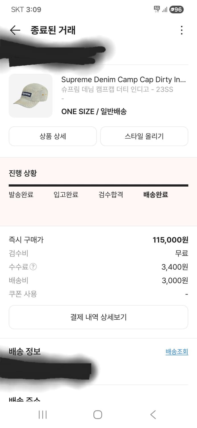The image size is (197, 428).
Task: Tap the 상품 상세 button
Action: (x=53, y=136)
